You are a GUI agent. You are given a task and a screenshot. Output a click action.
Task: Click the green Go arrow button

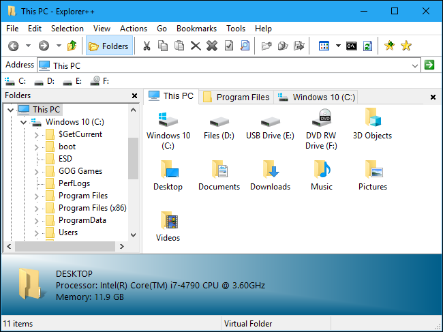click(x=429, y=65)
